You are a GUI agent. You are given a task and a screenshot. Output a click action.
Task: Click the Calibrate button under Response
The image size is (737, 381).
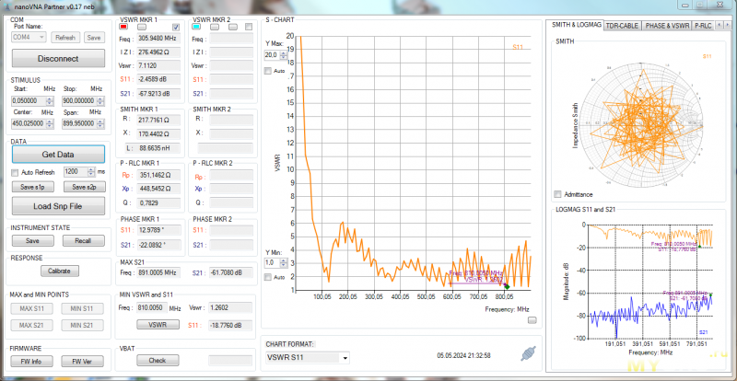click(x=58, y=271)
